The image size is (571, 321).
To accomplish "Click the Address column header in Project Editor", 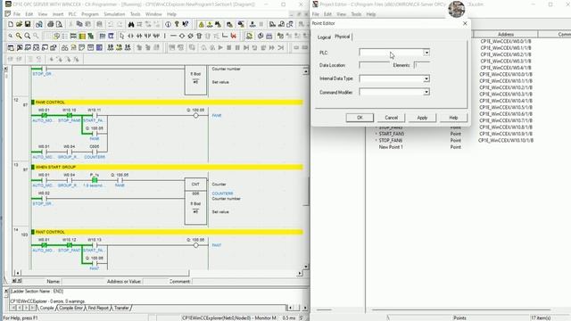I will 506,34.
